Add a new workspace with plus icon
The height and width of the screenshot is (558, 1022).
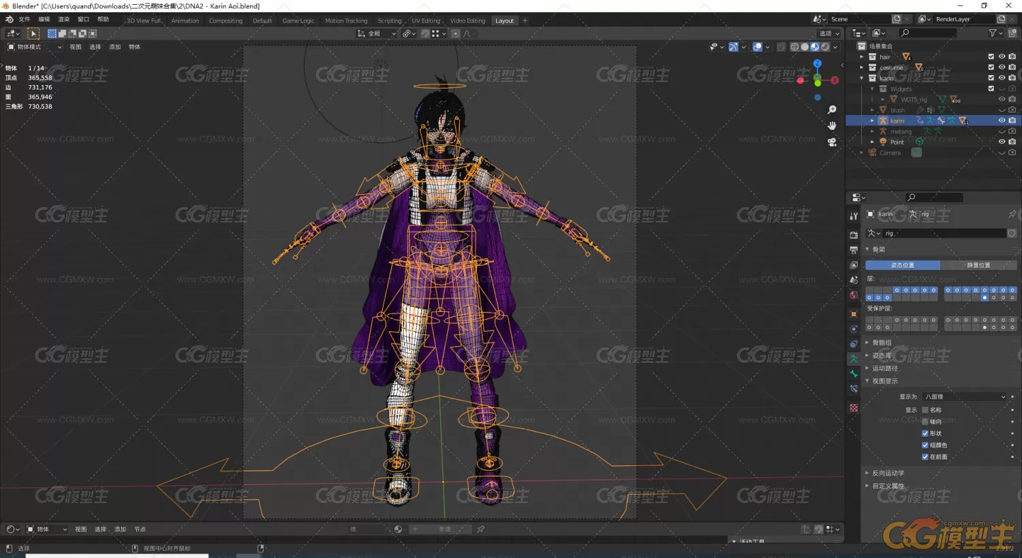525,20
